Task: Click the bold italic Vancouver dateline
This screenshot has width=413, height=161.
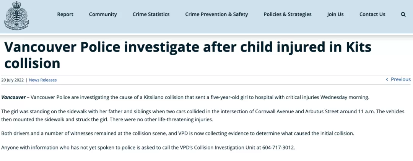Action: 13,97
